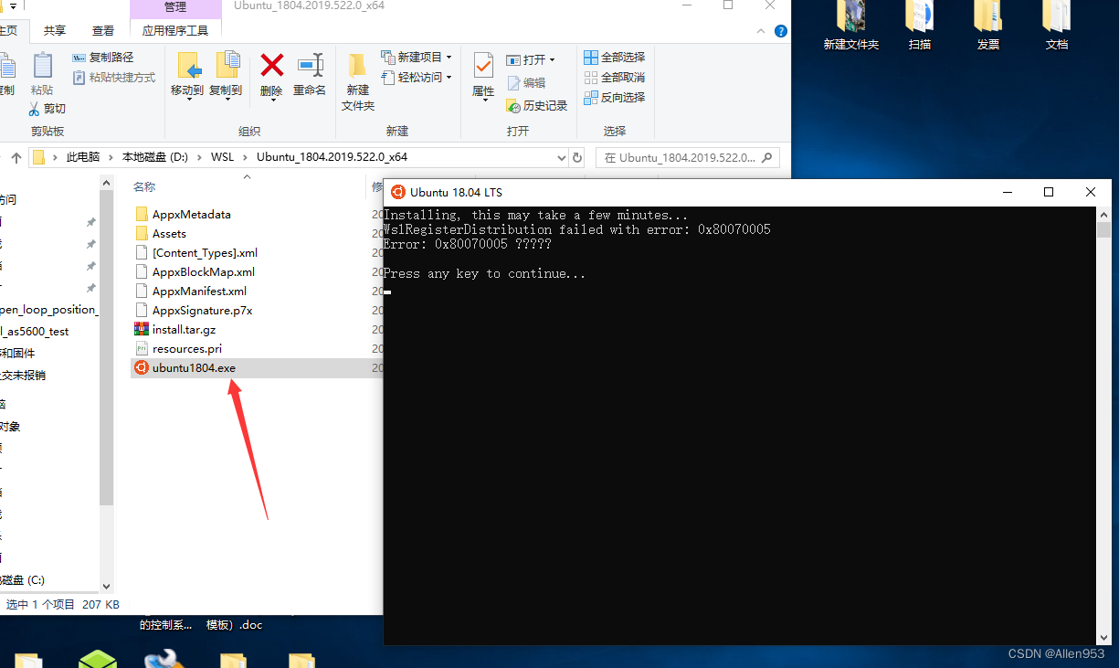Click the Invert Selection (反向选择) icon

[615, 98]
